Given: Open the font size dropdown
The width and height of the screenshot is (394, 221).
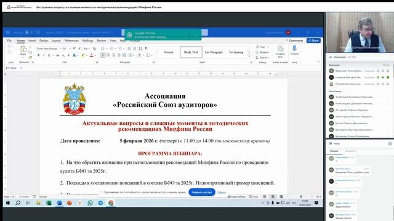Looking at the screenshot, I should click(70, 48).
